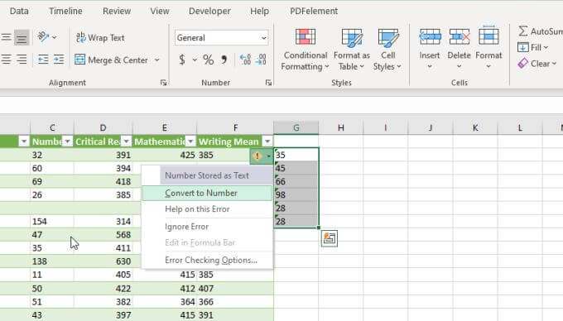Screen dimensions: 563x321
Task: Select Help on this Error
Action: 207,209
